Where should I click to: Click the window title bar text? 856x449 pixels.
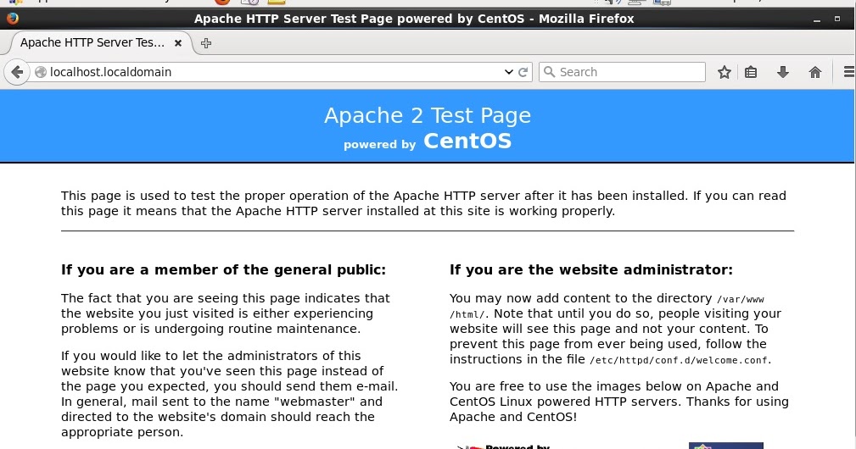click(414, 19)
